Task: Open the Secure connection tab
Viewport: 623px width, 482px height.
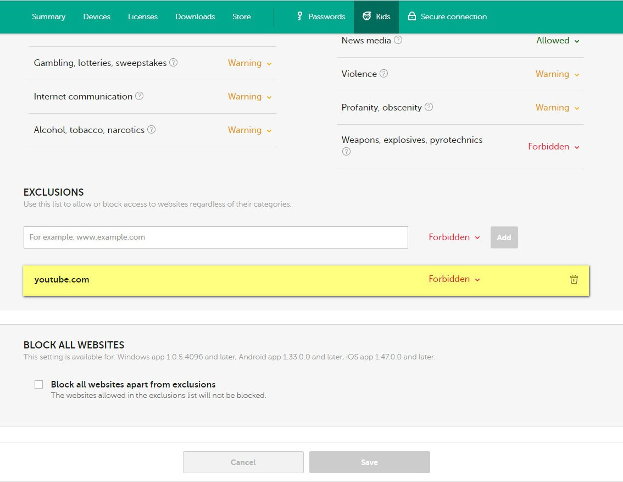Action: [447, 16]
